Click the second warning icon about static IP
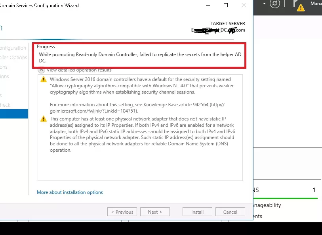322x235 pixels. coord(44,119)
